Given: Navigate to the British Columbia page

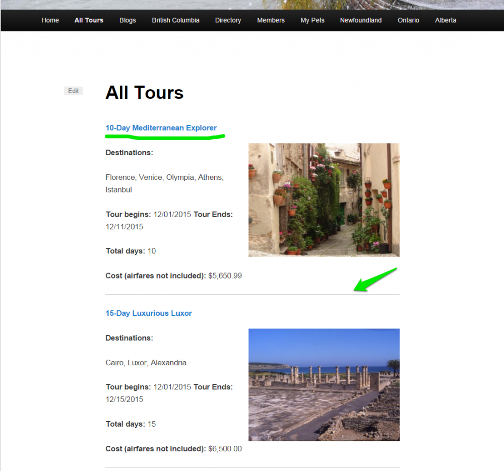Looking at the screenshot, I should pyautogui.click(x=175, y=20).
